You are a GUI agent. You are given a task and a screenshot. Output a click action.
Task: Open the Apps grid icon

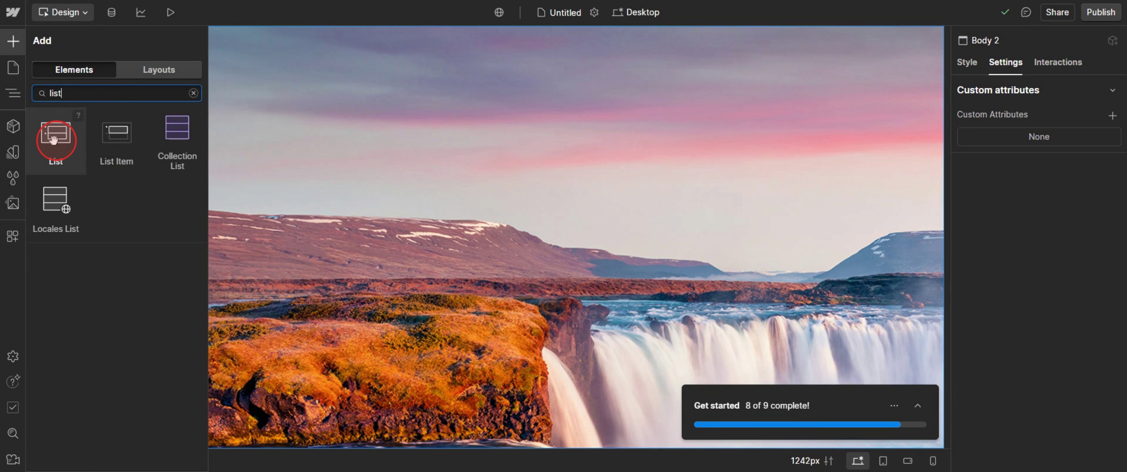tap(13, 236)
